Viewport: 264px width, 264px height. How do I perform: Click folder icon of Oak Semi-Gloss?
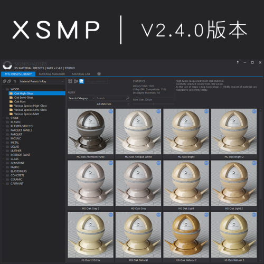click(11, 98)
